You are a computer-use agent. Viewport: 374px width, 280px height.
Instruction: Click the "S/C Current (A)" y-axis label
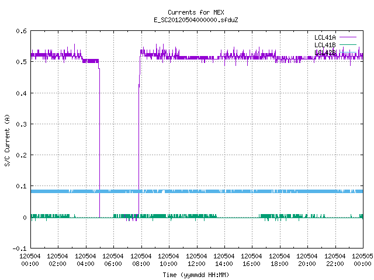coord(7,141)
